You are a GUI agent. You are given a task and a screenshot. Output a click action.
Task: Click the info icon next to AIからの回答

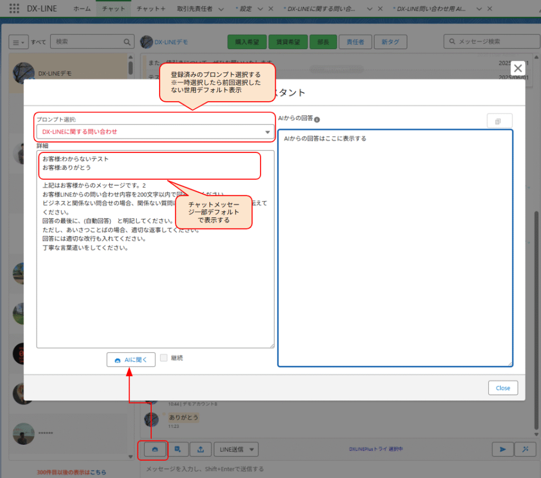click(x=317, y=120)
